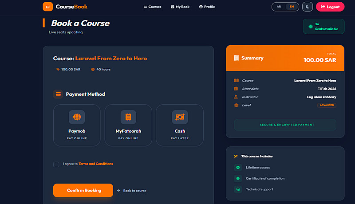The height and width of the screenshot is (204, 355).
Task: Click the Payment Method card icon
Action: click(58, 94)
